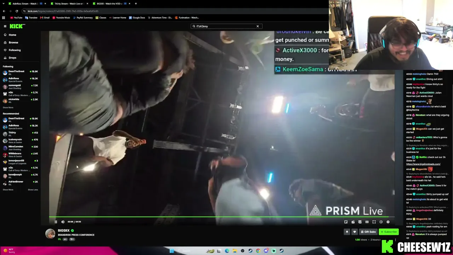Open BIGSIIX channel avatar
Screen dimensions: 453x255
[50, 234]
